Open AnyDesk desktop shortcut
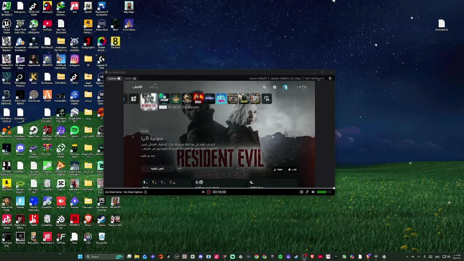The image size is (464, 261). coord(61,203)
